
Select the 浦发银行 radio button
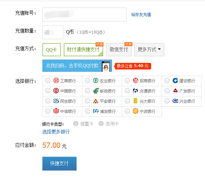click(x=87, y=111)
